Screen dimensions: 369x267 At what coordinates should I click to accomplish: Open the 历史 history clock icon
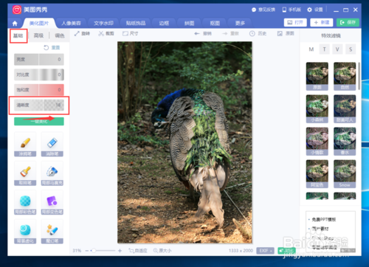click(252, 33)
